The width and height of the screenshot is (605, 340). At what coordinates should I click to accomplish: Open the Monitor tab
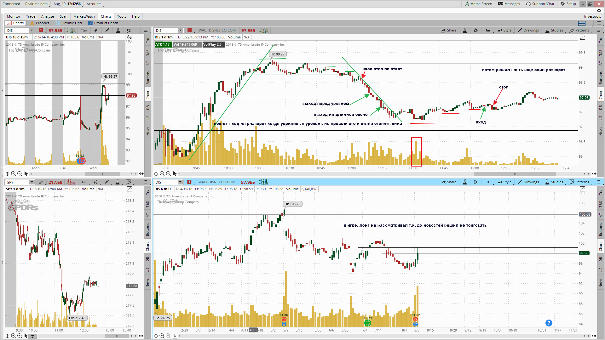coord(14,16)
